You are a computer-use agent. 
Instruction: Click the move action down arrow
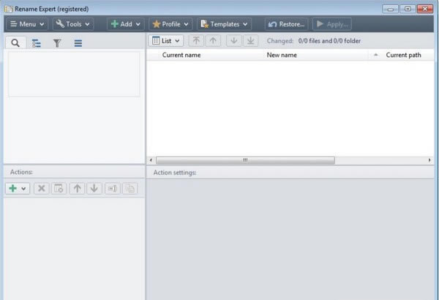point(94,189)
